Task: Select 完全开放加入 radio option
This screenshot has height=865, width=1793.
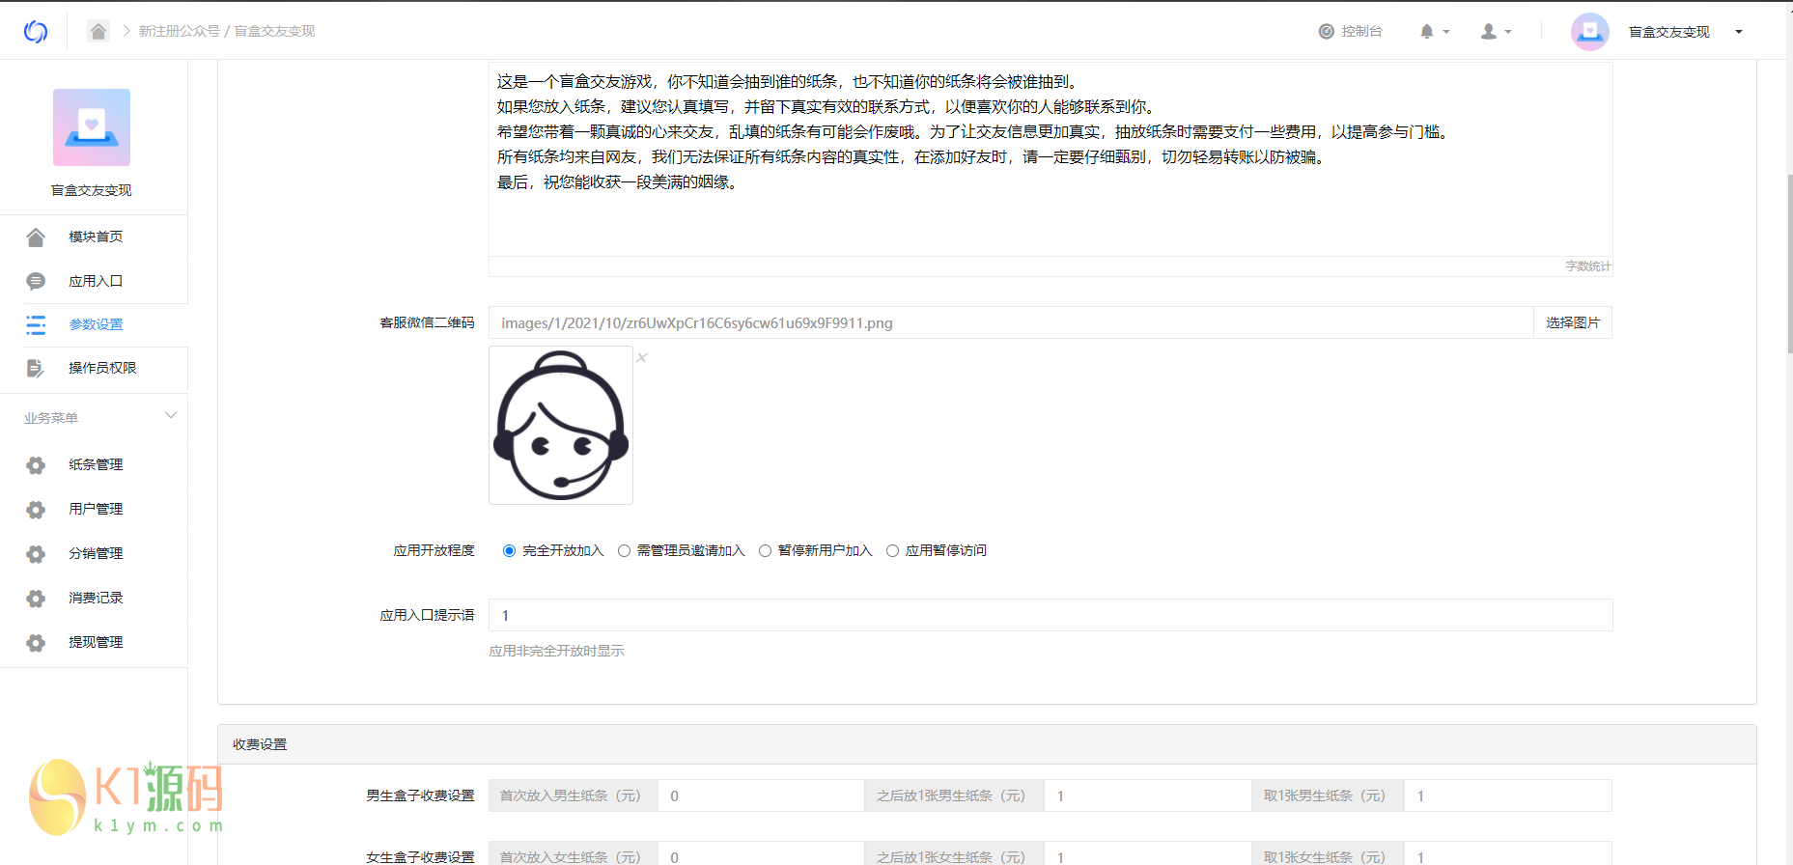Action: pyautogui.click(x=509, y=551)
